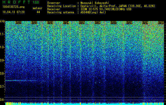Select the A504HB(yagi 4el) antenna text
This screenshot has width=166, height=105.
[x=93, y=12]
